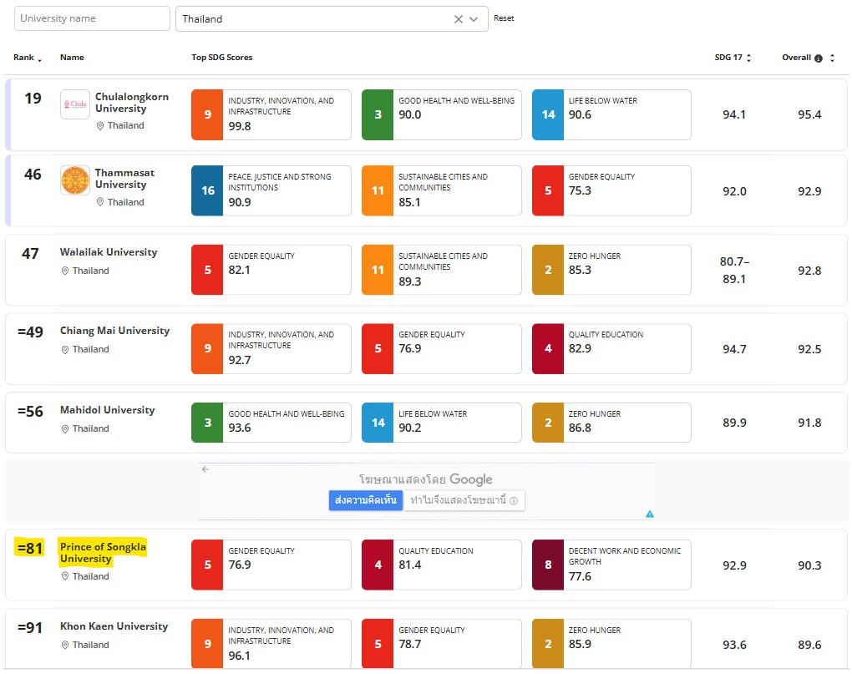Click Walailak's SDG 11 orange badge
852x674 pixels.
click(x=378, y=270)
